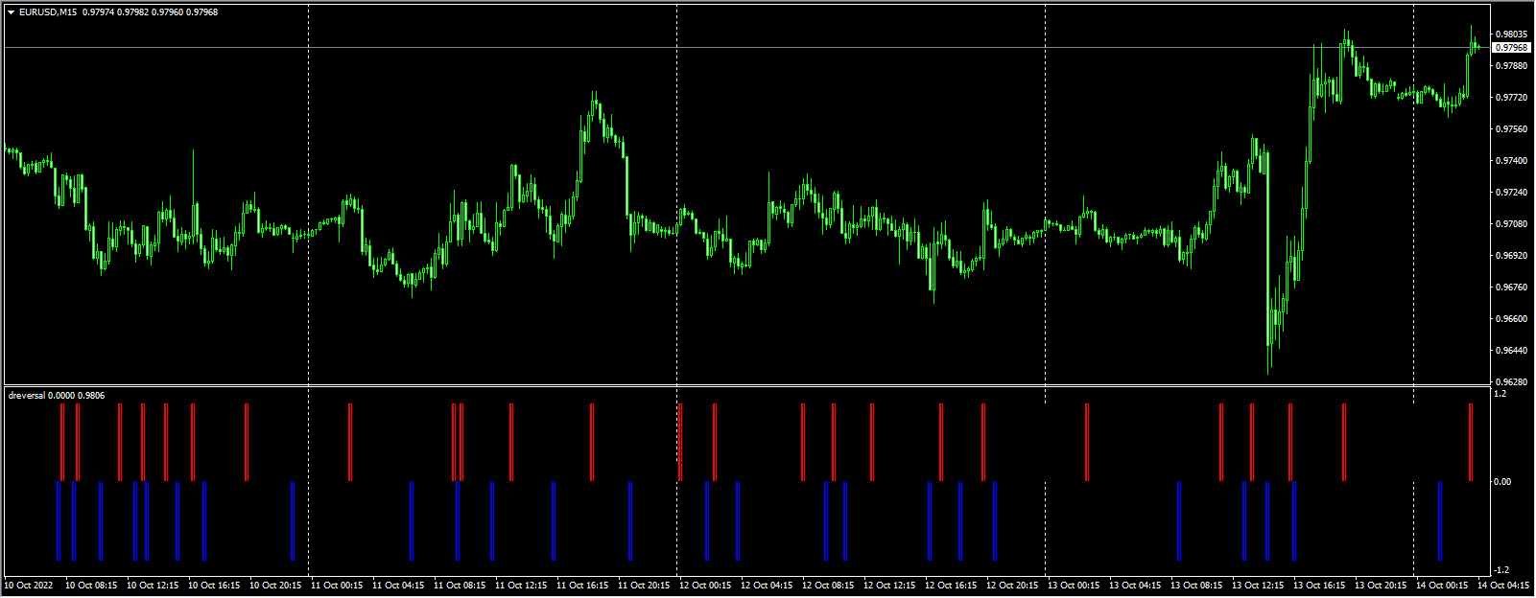
Task: Click the small triangle beside EURUSD,M15
Action: click(12, 12)
